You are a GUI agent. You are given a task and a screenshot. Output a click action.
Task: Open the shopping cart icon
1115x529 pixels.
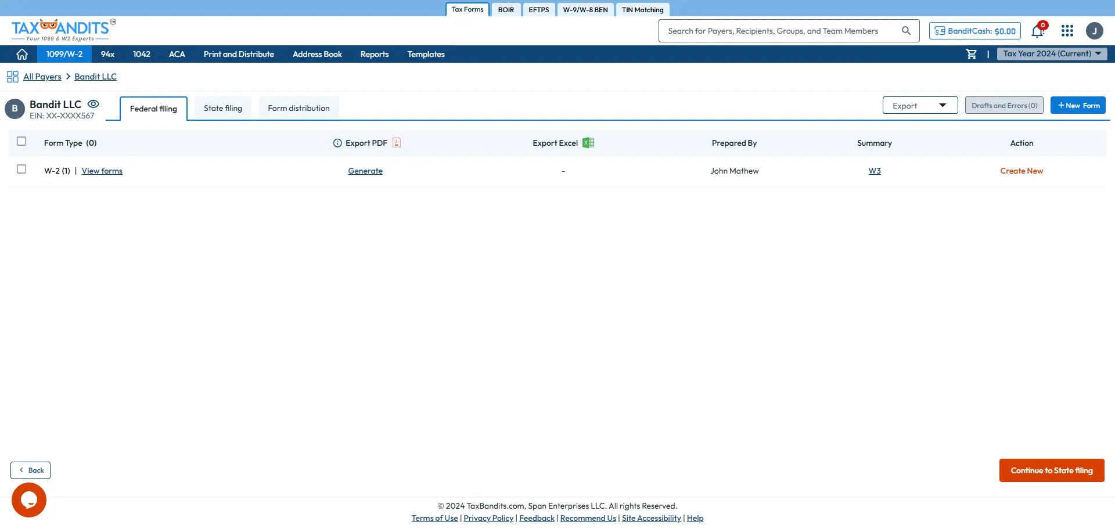(971, 54)
